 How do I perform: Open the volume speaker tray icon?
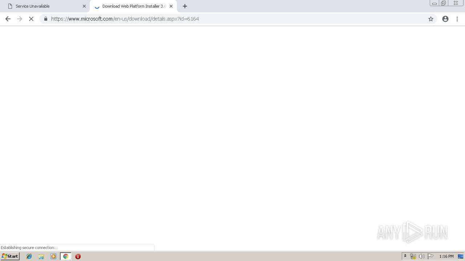click(422, 256)
